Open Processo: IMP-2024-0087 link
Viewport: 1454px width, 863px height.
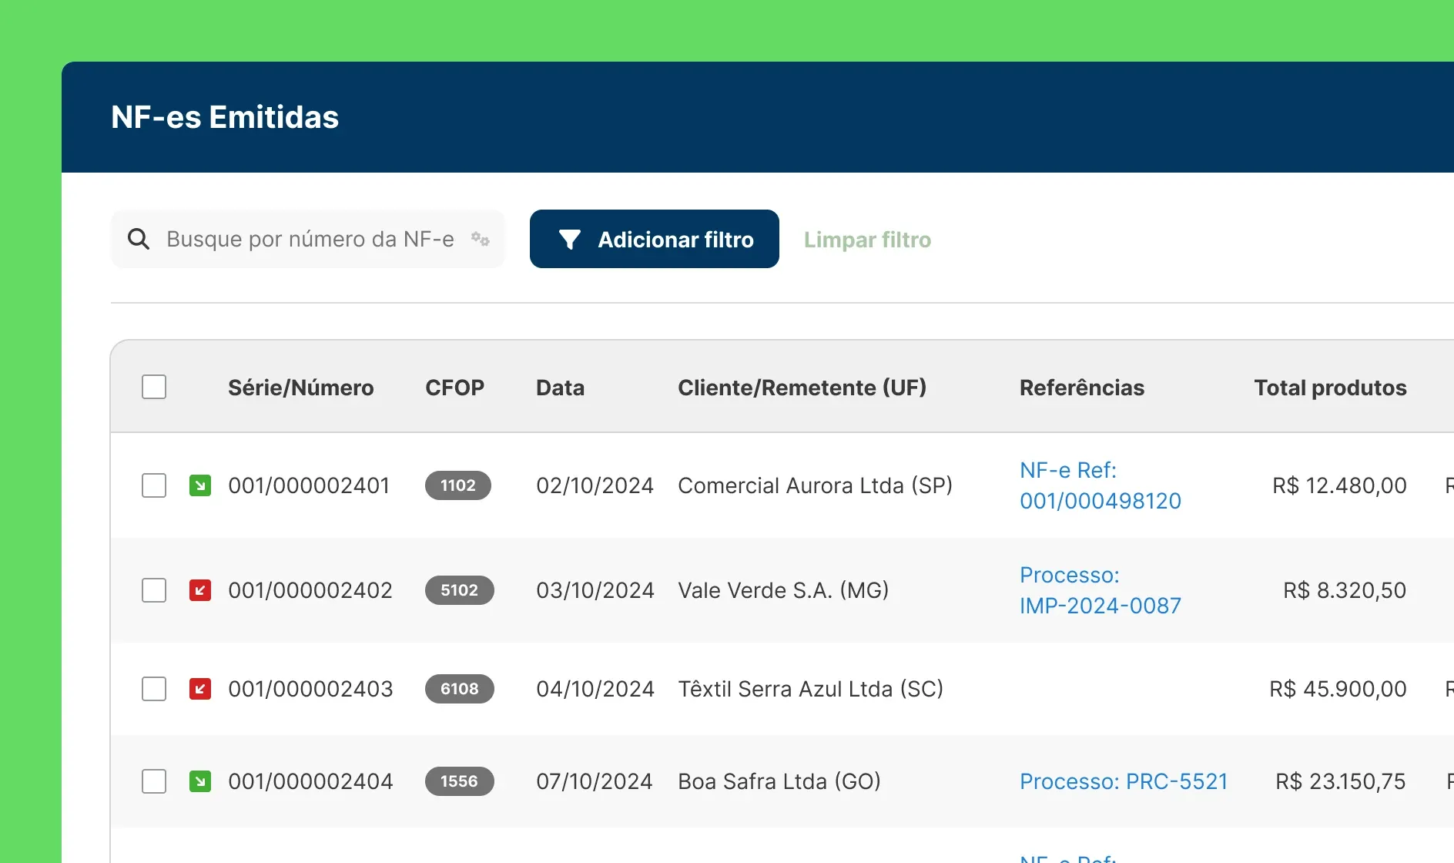click(x=1101, y=590)
